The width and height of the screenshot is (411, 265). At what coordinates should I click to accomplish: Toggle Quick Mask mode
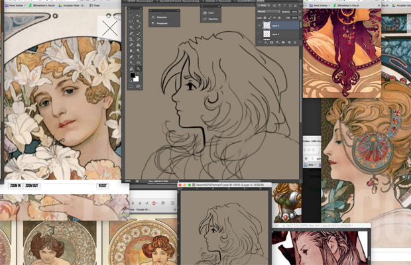[x=131, y=86]
